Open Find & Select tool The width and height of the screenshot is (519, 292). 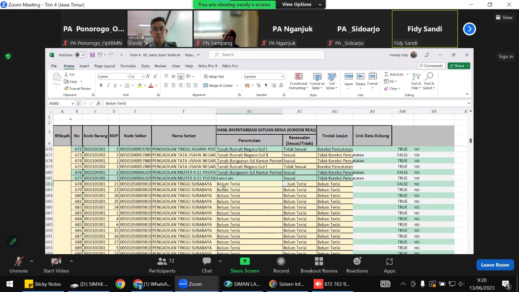(429, 81)
